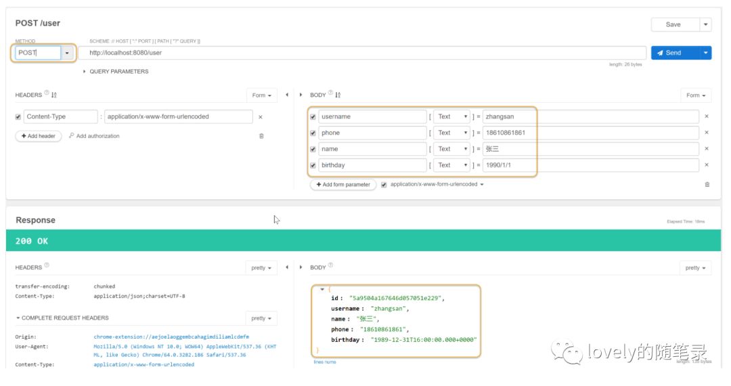
Task: Click the birthday value 1989-12-31T16:00:00.000+0000
Action: pos(424,340)
